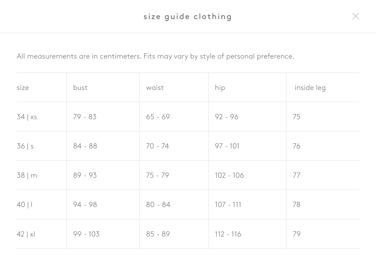Click the measurements in centimeters note
The height and width of the screenshot is (265, 376).
click(155, 56)
